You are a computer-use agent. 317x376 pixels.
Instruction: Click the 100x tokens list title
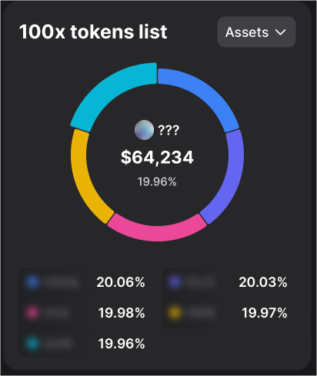(x=93, y=32)
